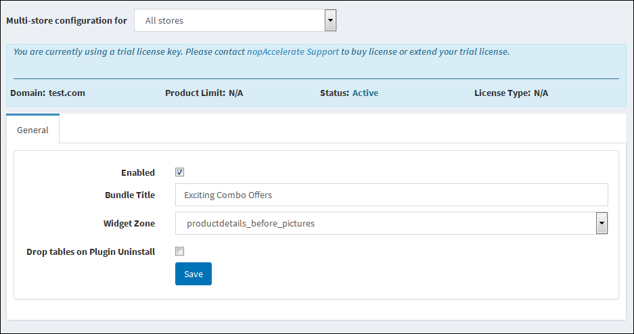634x334 pixels.
Task: Open the Multi-store configuration dropdown arrow
Action: [x=330, y=20]
